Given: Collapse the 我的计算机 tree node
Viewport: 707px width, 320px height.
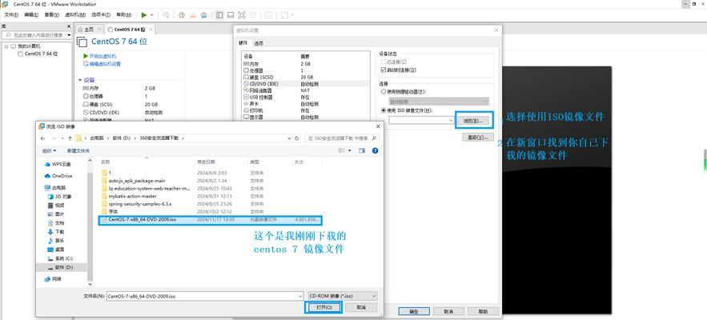Looking at the screenshot, I should (6, 46).
